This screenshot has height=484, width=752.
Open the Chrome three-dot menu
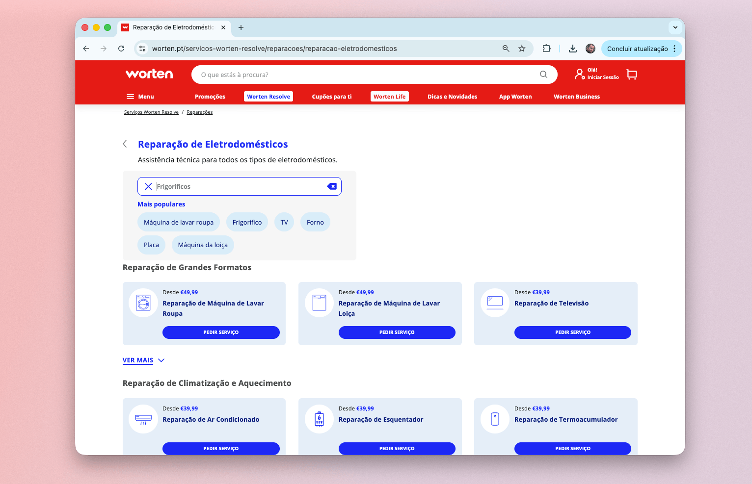pos(674,49)
